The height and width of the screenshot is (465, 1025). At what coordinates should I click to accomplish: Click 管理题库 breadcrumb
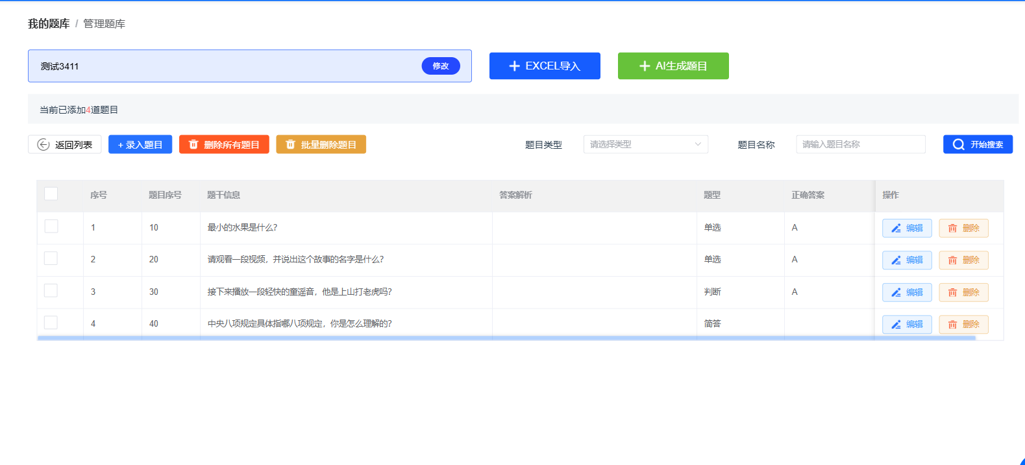104,23
